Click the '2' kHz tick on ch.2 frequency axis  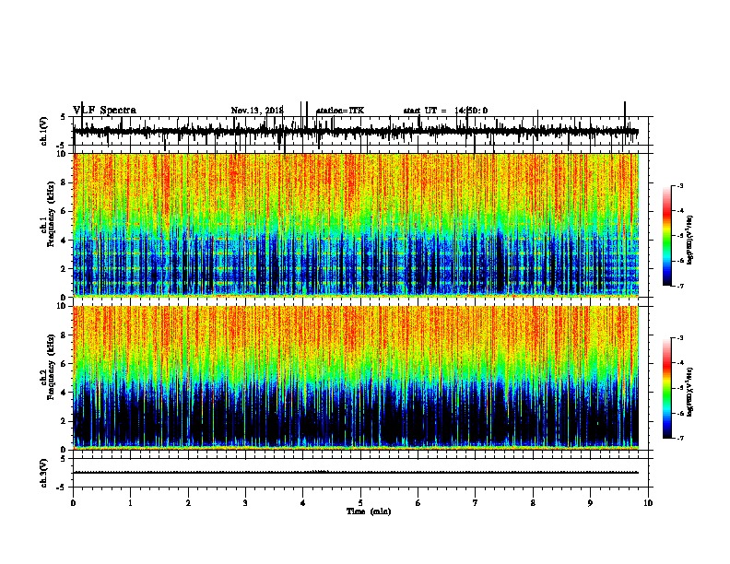coord(65,421)
